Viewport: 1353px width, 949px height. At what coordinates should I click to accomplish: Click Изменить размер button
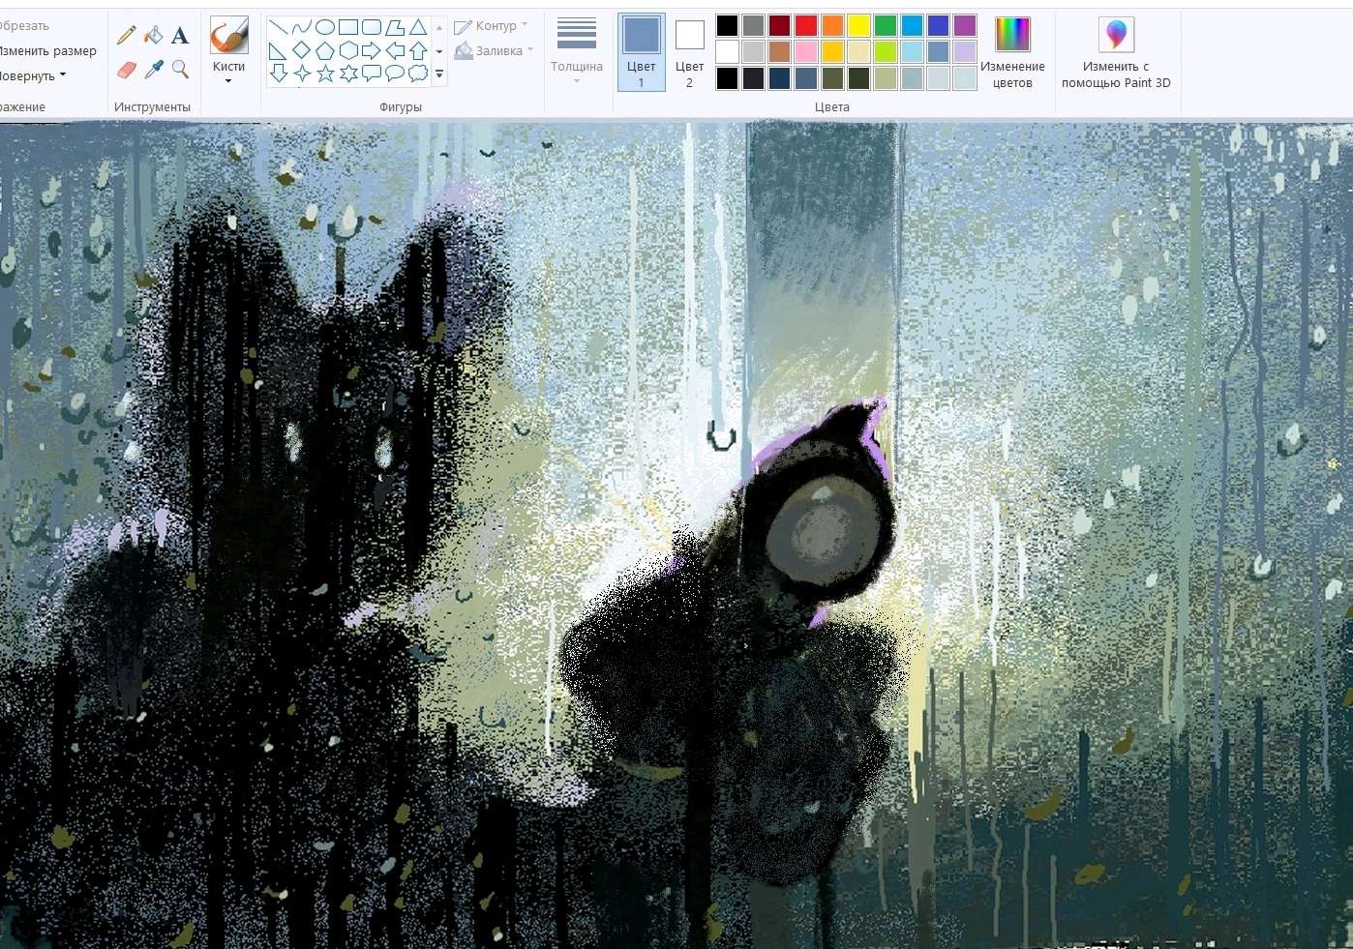click(x=47, y=50)
